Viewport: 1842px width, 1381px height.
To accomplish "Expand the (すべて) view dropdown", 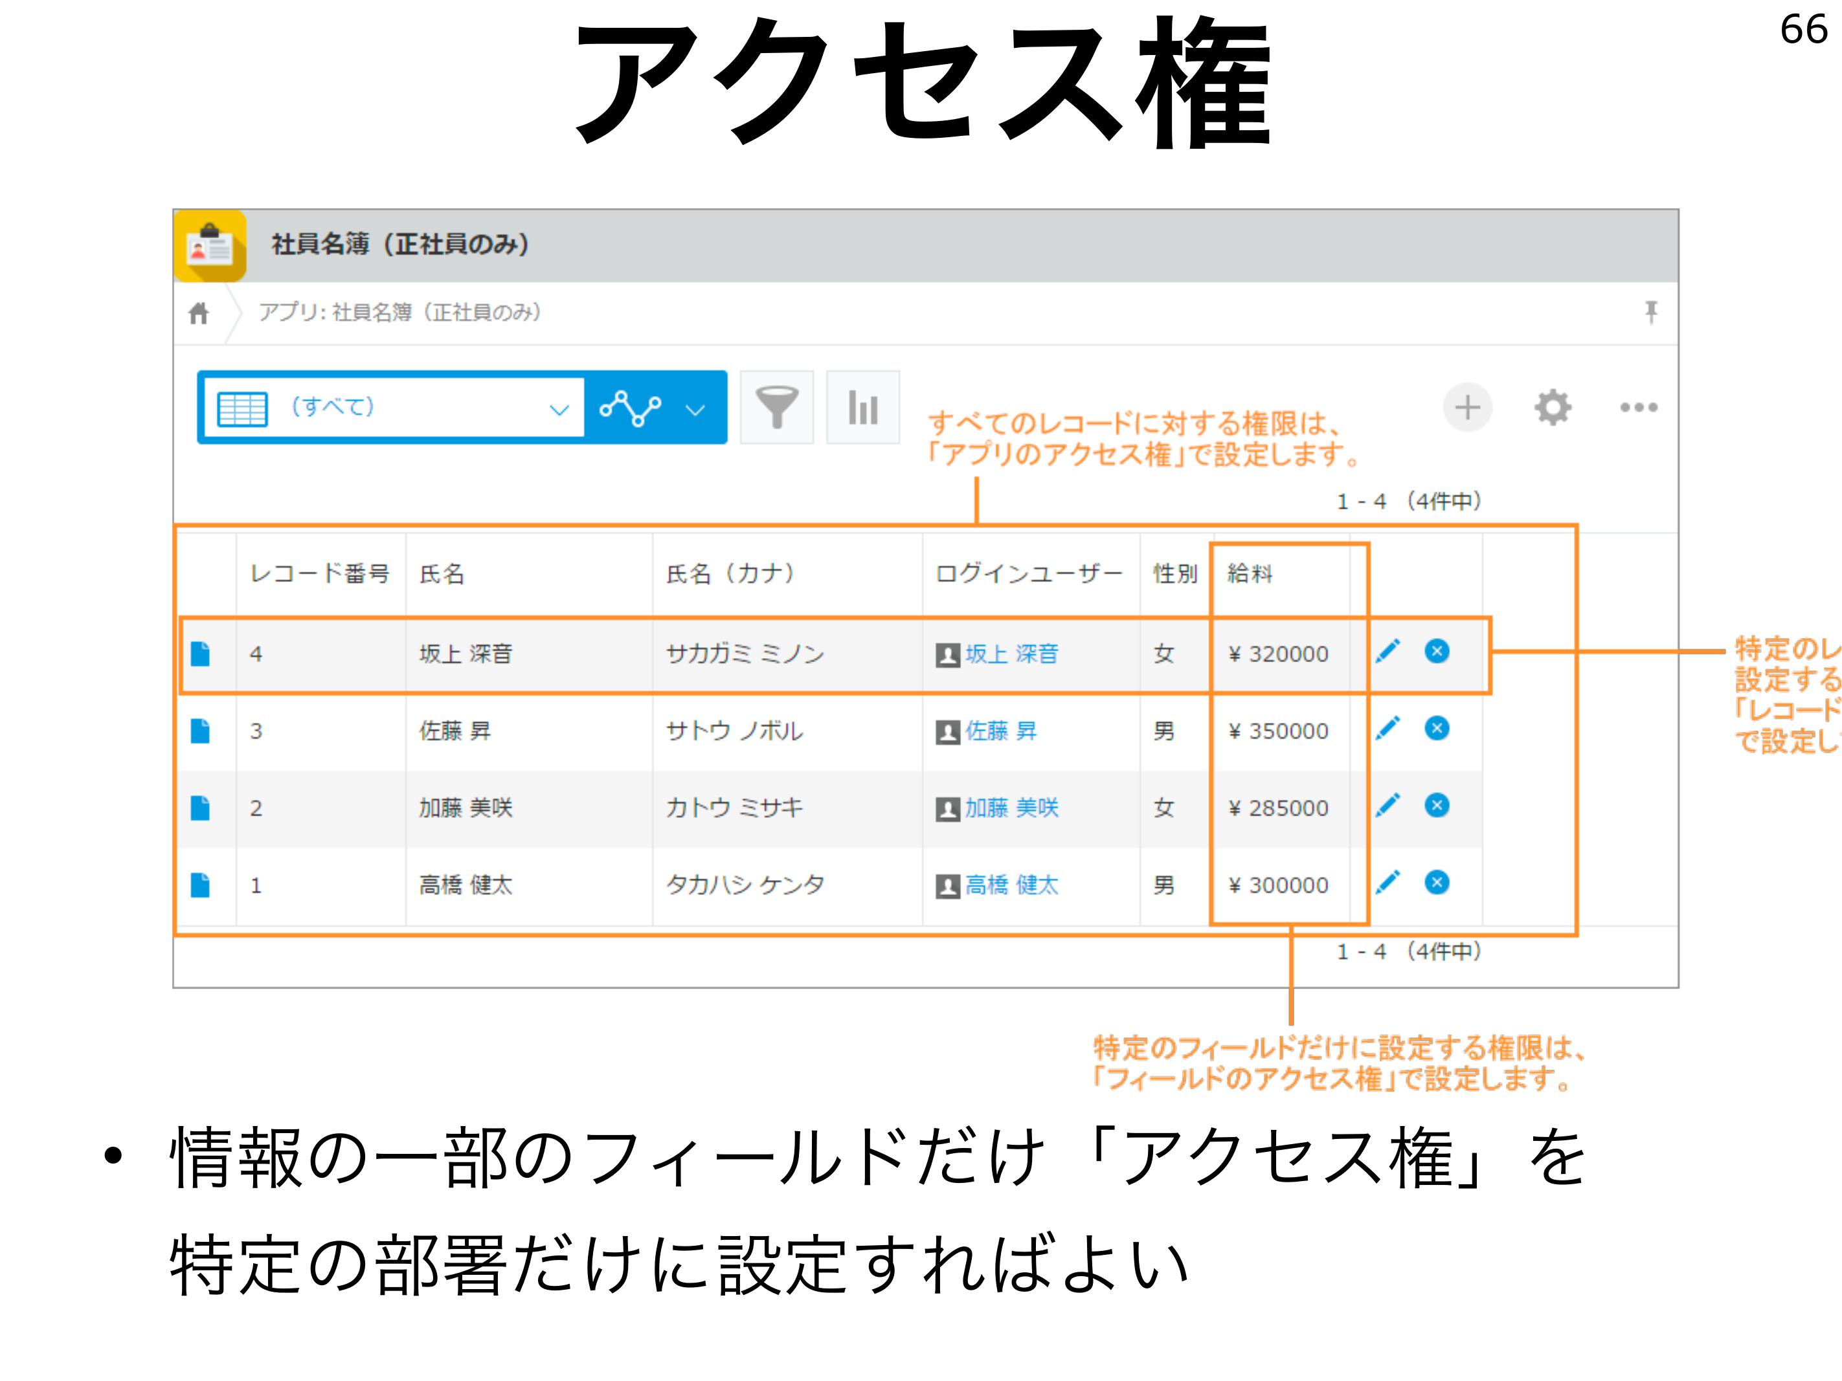I will pyautogui.click(x=558, y=409).
